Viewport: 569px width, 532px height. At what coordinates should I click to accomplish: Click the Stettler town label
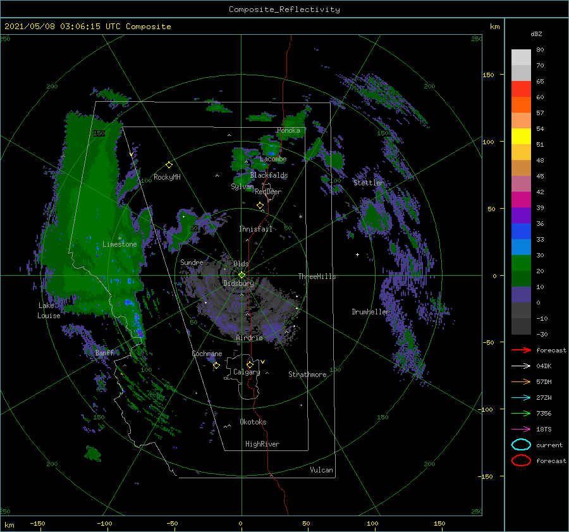pyautogui.click(x=369, y=183)
